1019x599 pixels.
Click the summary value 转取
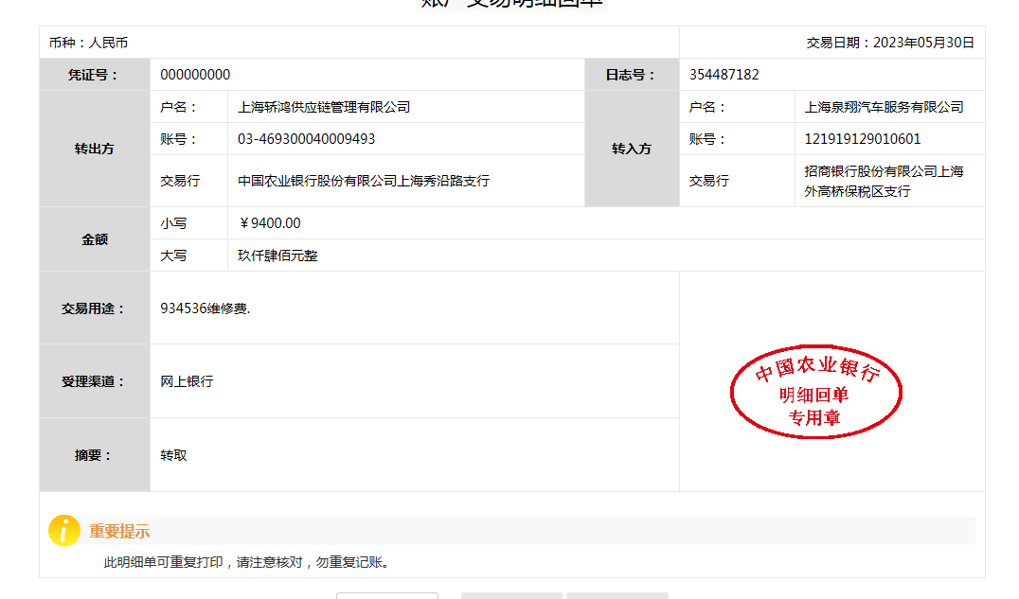[x=173, y=455]
